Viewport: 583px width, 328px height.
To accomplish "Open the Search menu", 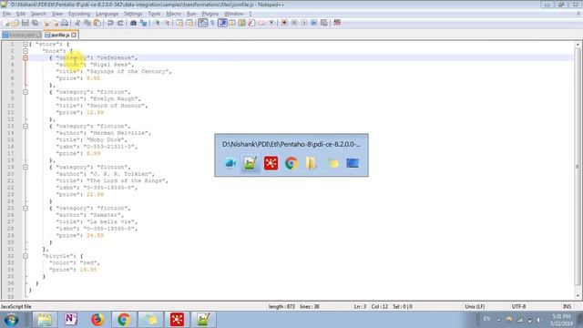I will tap(38, 14).
